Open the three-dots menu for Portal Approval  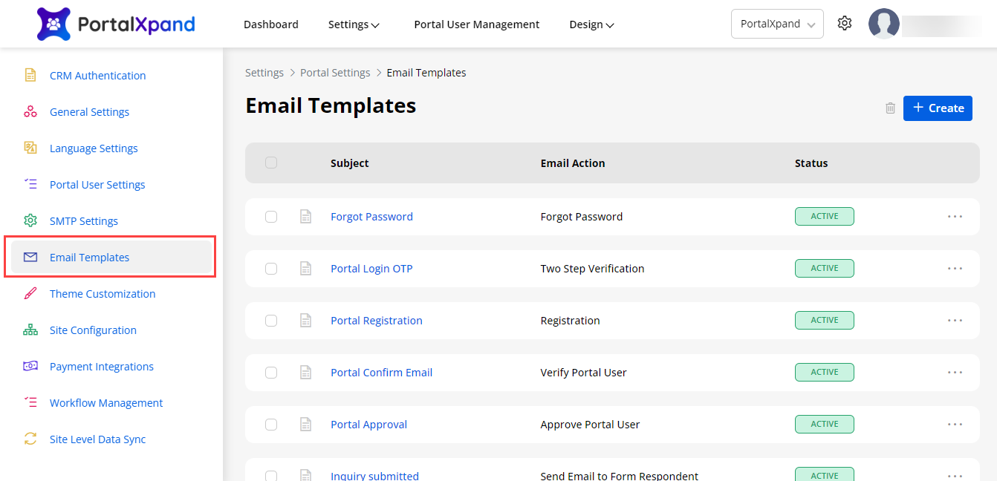[x=955, y=425]
